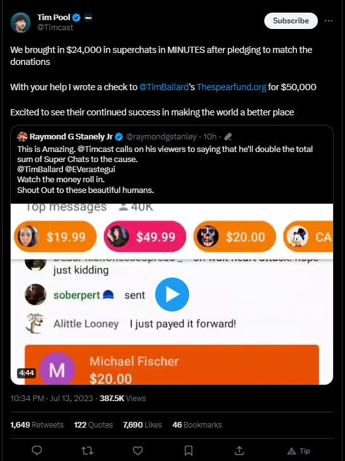Open the @TimBallard mention link
The height and width of the screenshot is (461, 345).
click(164, 87)
